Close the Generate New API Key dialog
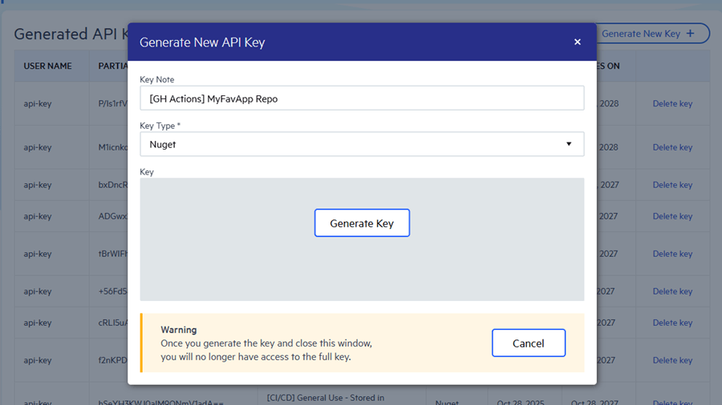Screen dimensions: 722x405 [577, 42]
